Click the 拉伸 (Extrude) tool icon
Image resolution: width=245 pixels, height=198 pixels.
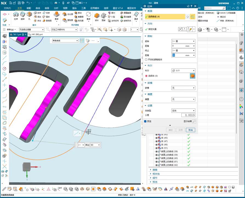point(16,15)
